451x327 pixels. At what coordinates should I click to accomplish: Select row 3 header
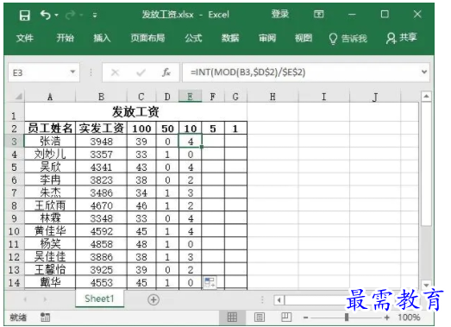point(15,141)
